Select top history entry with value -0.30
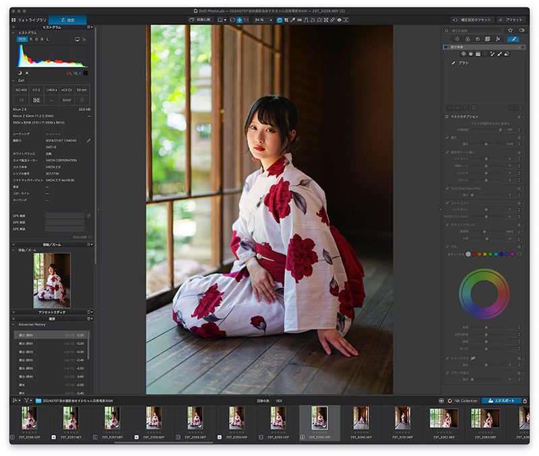 [52, 335]
